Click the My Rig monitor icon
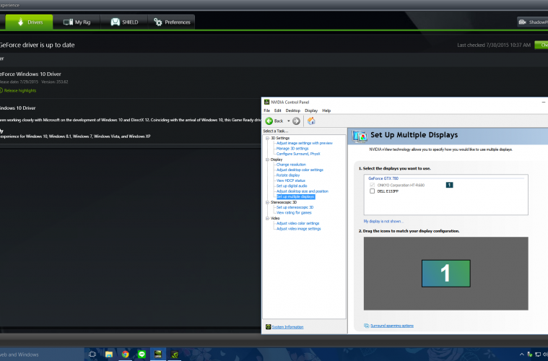This screenshot has width=548, height=361. point(68,22)
